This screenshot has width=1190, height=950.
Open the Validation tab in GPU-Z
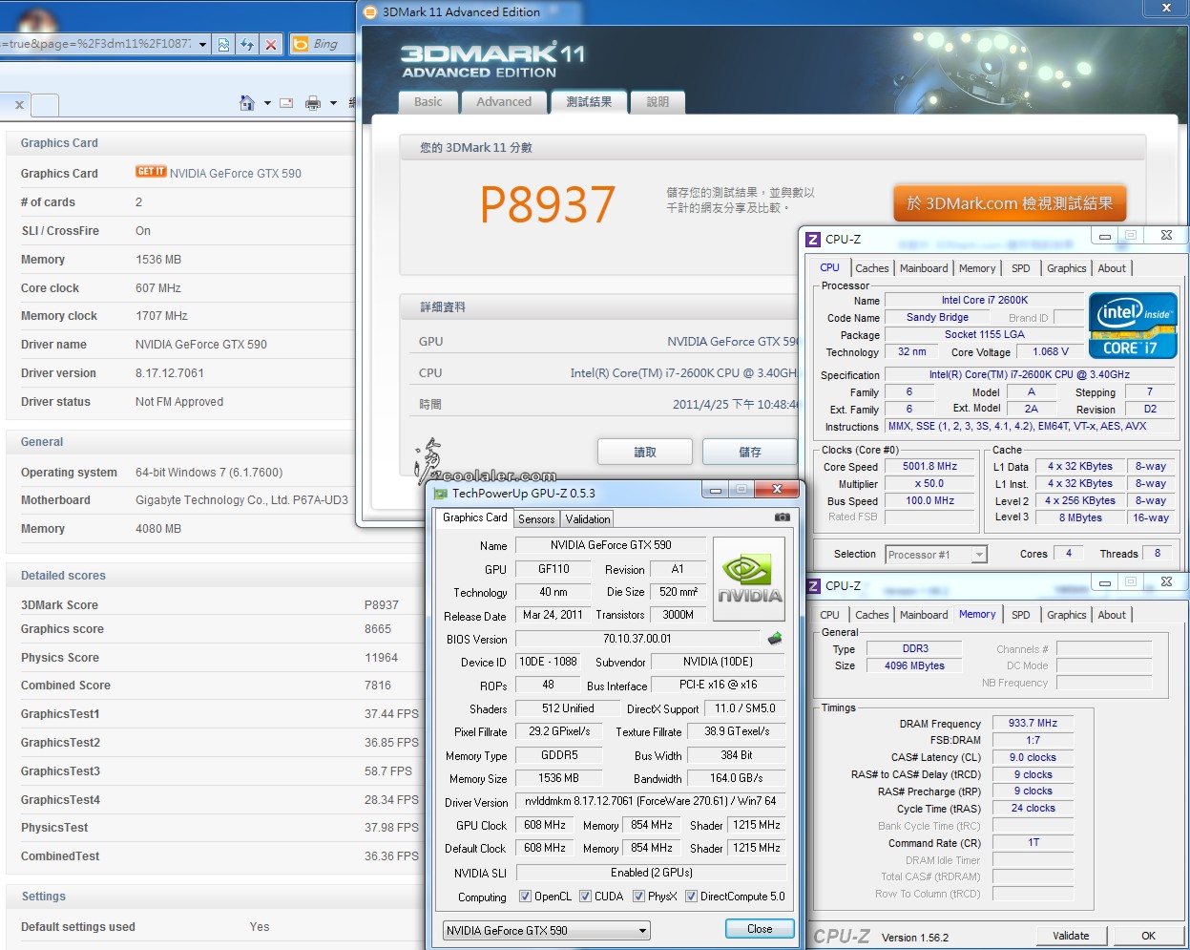coord(588,519)
